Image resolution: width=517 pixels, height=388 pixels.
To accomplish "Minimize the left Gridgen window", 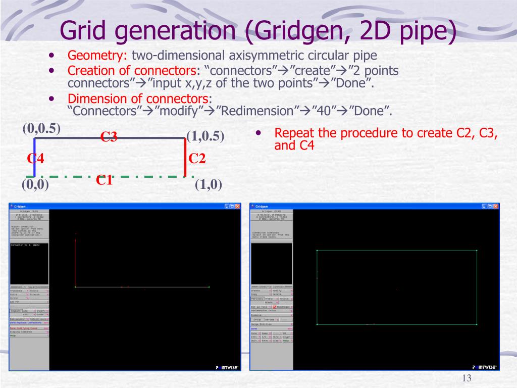I will pos(227,206).
